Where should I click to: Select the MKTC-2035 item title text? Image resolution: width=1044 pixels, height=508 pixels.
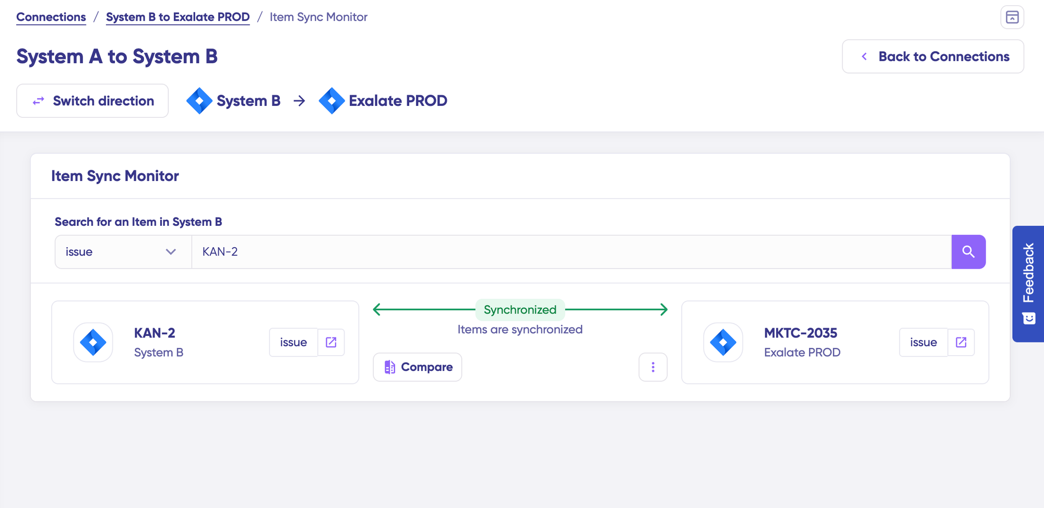(x=801, y=333)
